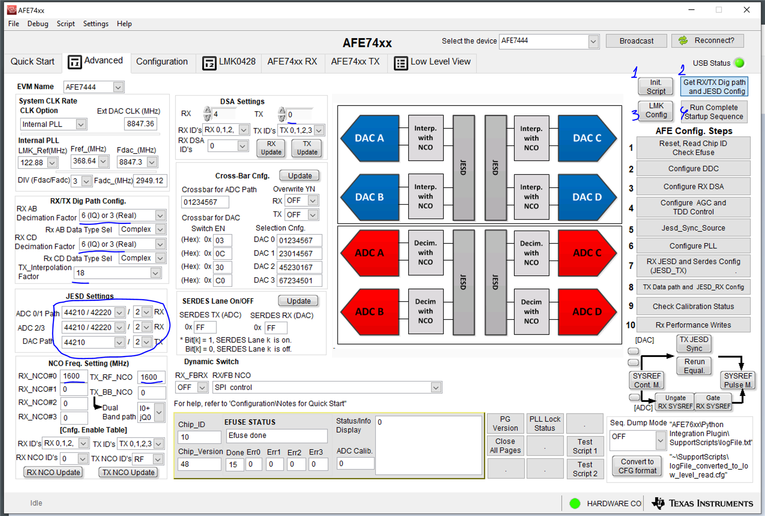
Task: Switch to the Configuration tab
Action: click(162, 62)
